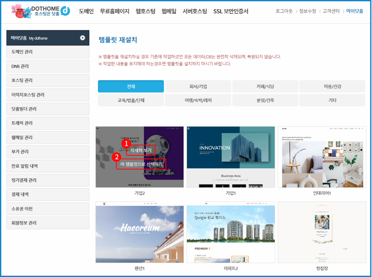Click SSL 보안인증서 in top navigation
372x277 pixels.
(x=231, y=11)
